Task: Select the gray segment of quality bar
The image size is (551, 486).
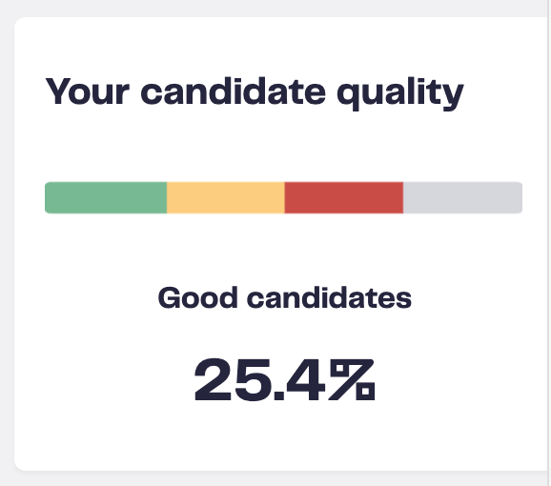Action: point(462,197)
